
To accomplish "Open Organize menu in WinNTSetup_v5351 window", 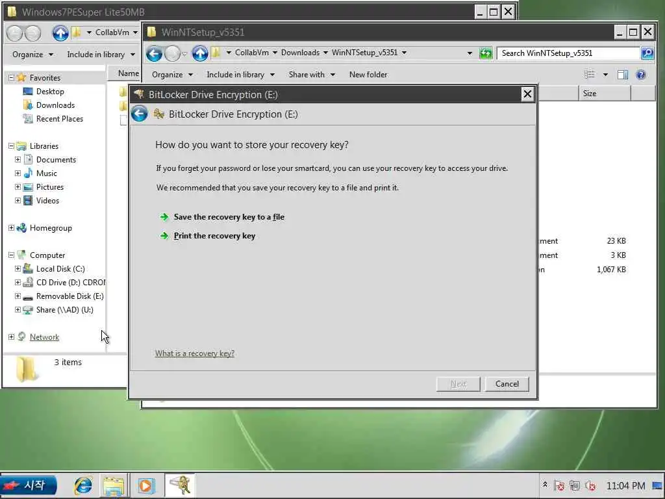I will (172, 75).
